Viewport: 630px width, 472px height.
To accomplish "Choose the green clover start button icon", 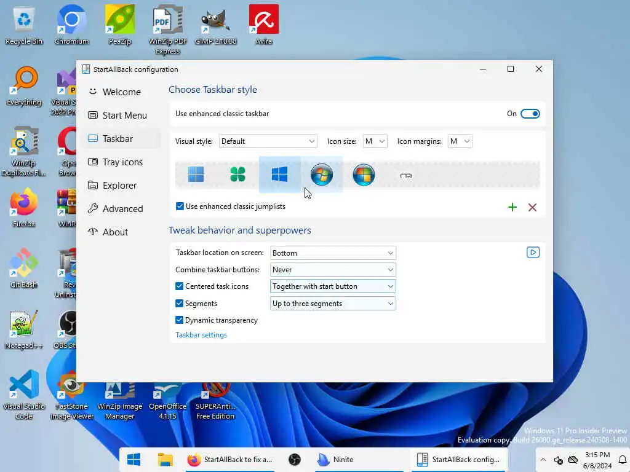I will pos(237,175).
